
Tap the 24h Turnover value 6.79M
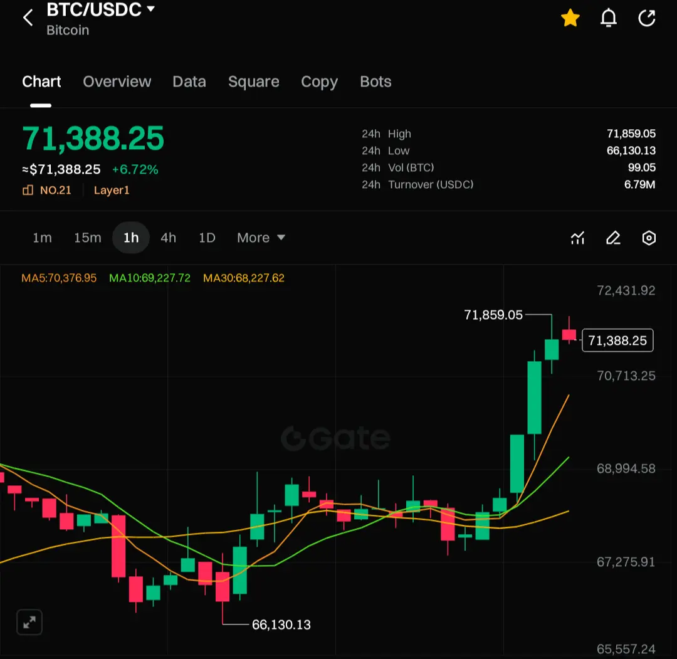tap(639, 184)
